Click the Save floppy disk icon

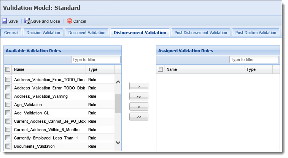coord(5,21)
